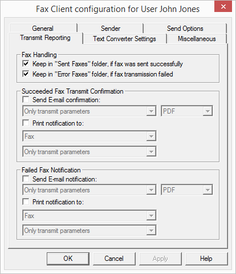Close the Fax Client configuration dialog

click(x=223, y=7)
